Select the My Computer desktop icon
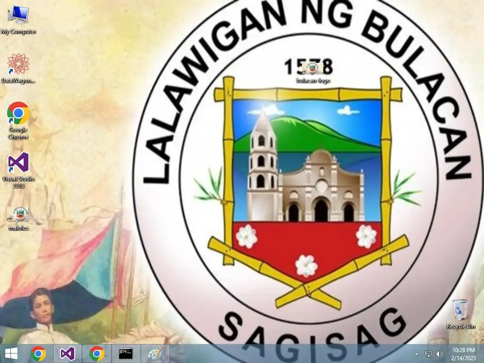 [x=18, y=19]
